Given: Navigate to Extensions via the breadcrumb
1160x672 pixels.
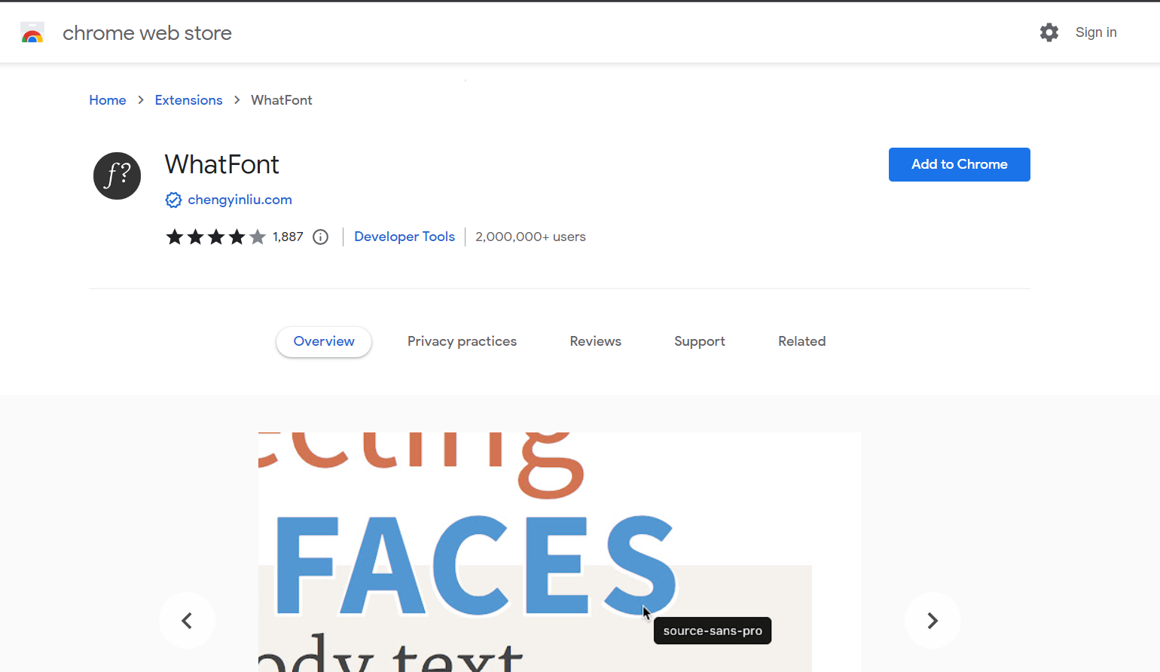Looking at the screenshot, I should pyautogui.click(x=188, y=99).
